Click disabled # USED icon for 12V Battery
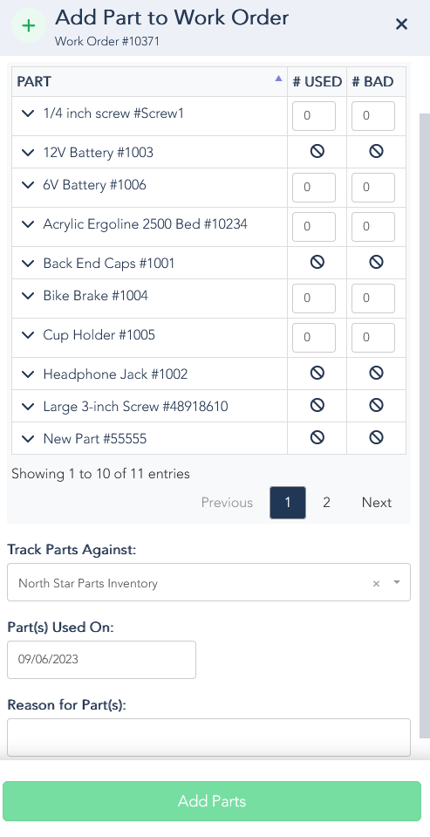 coord(317,152)
